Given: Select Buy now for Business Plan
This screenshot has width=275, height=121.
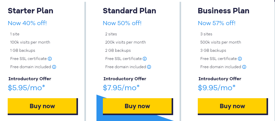Looking at the screenshot, I should (x=232, y=106).
